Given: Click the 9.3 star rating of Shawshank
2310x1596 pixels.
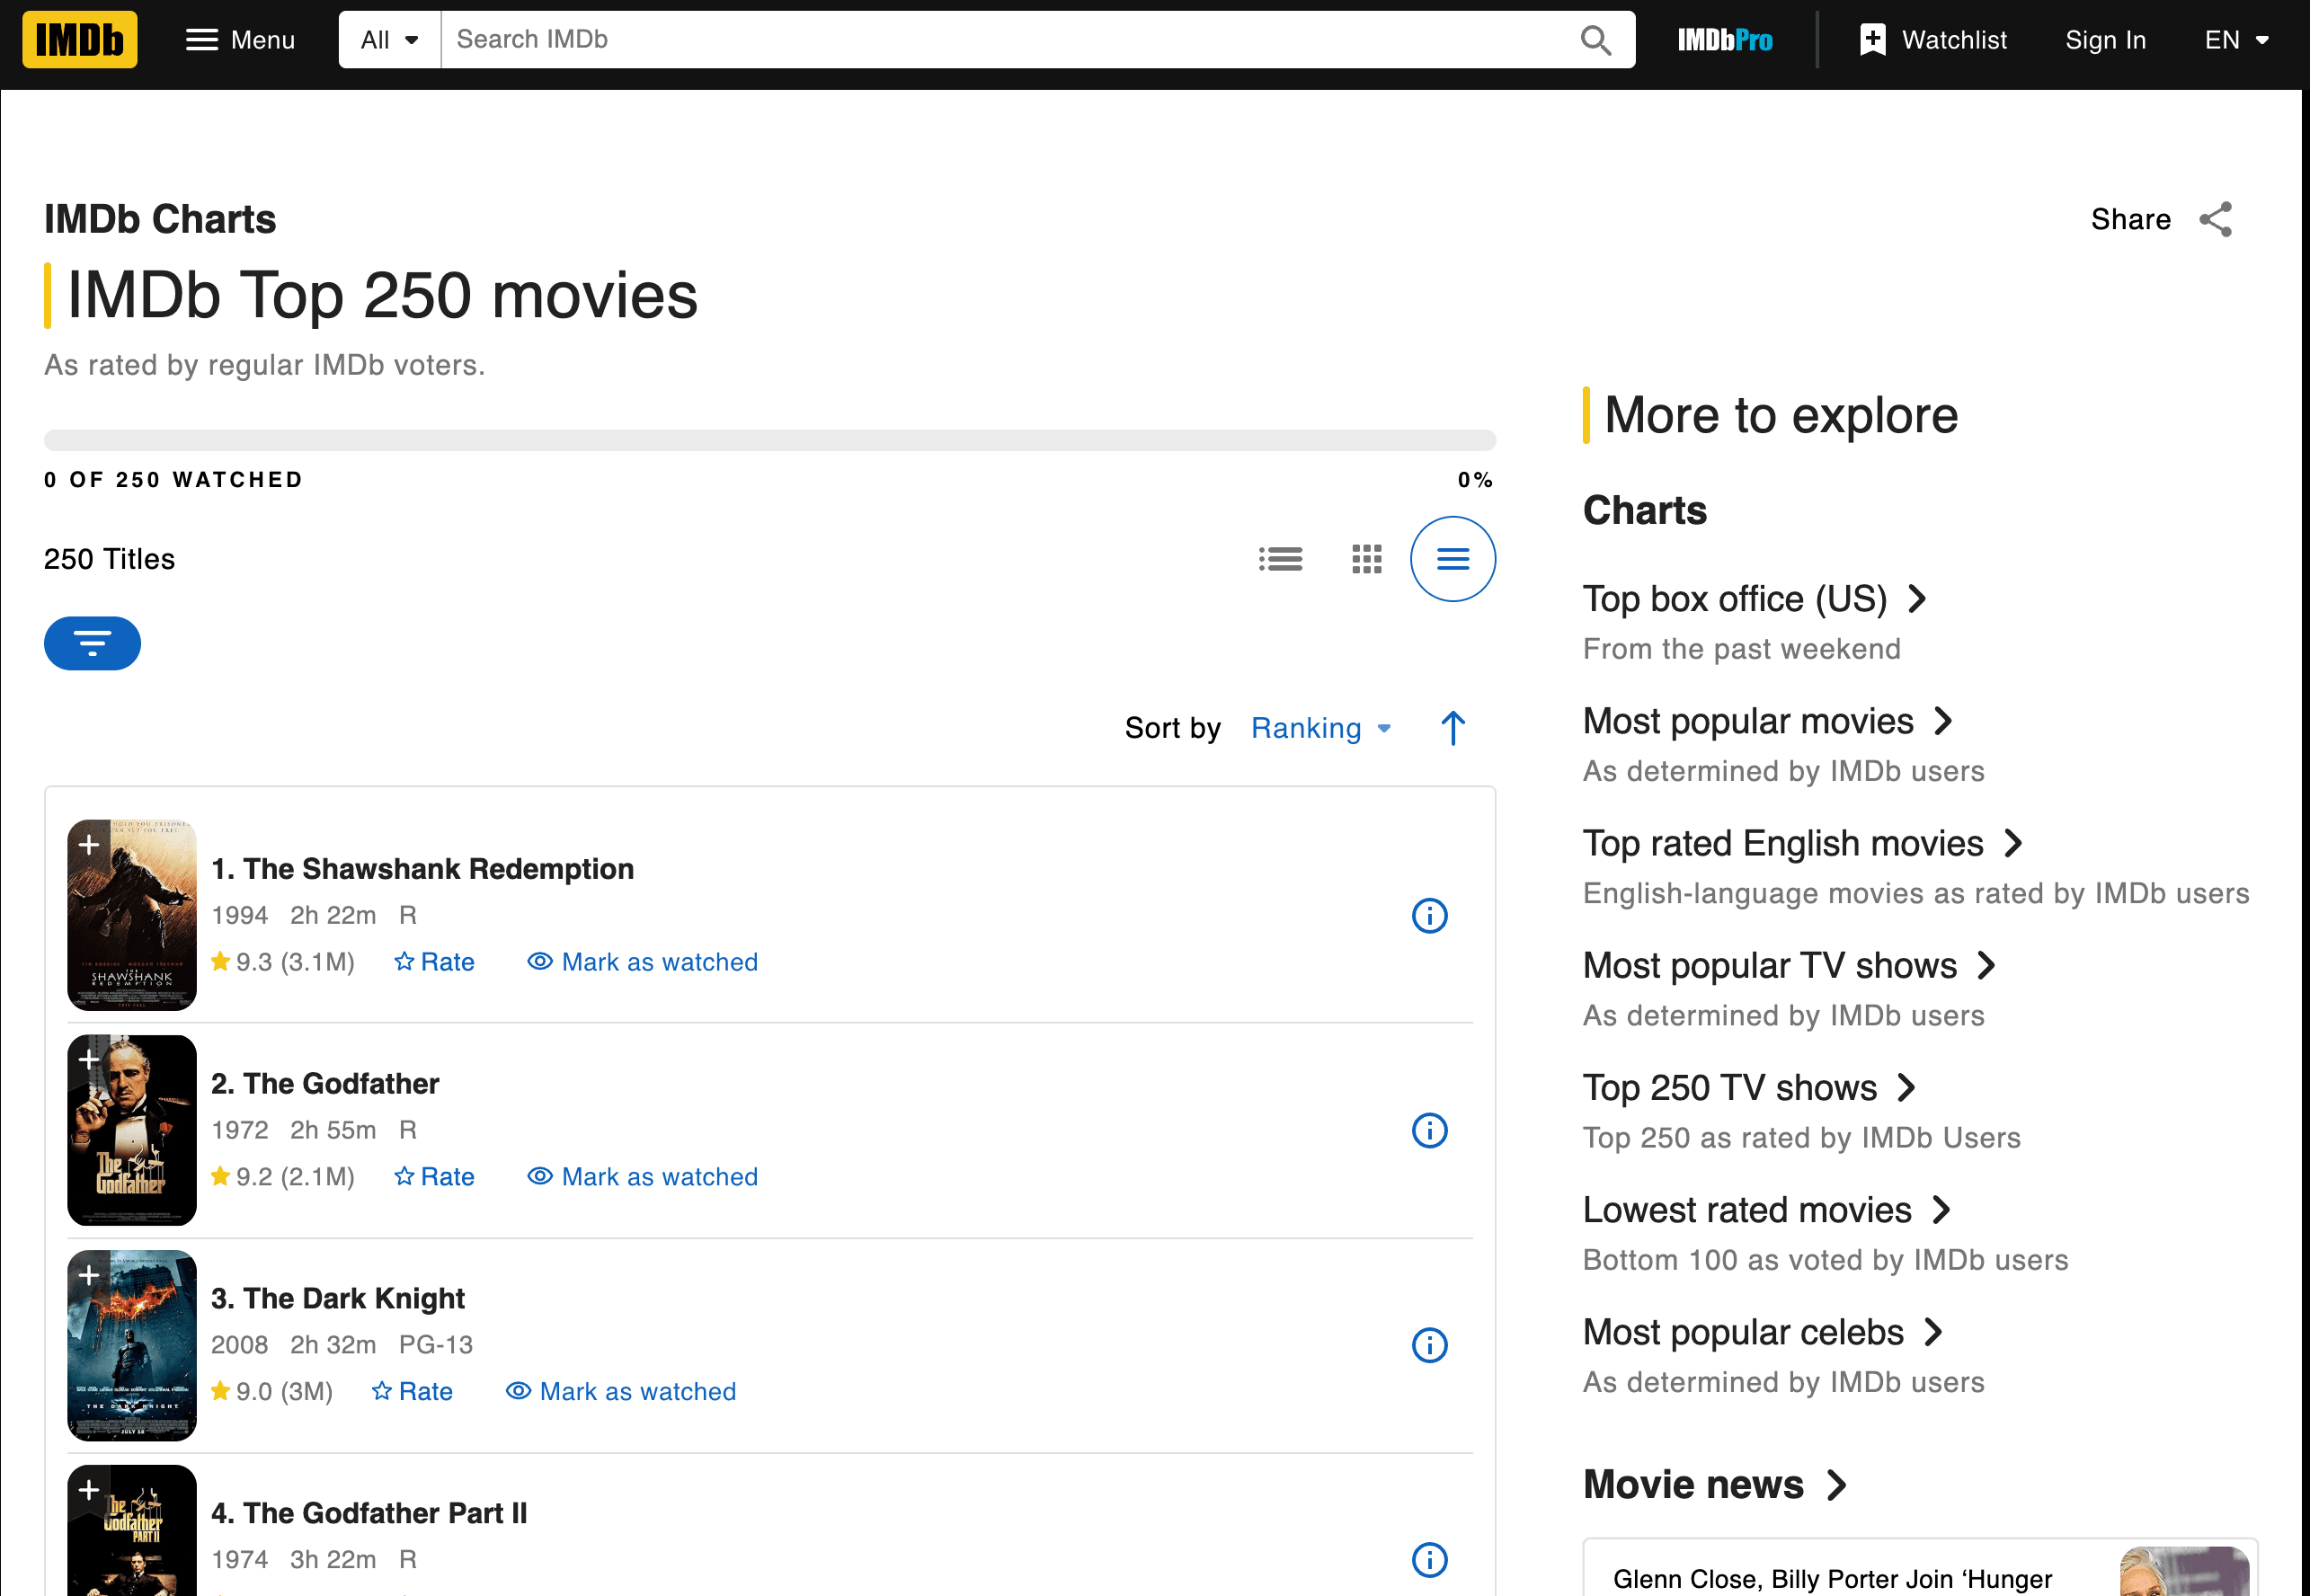Looking at the screenshot, I should [283, 962].
